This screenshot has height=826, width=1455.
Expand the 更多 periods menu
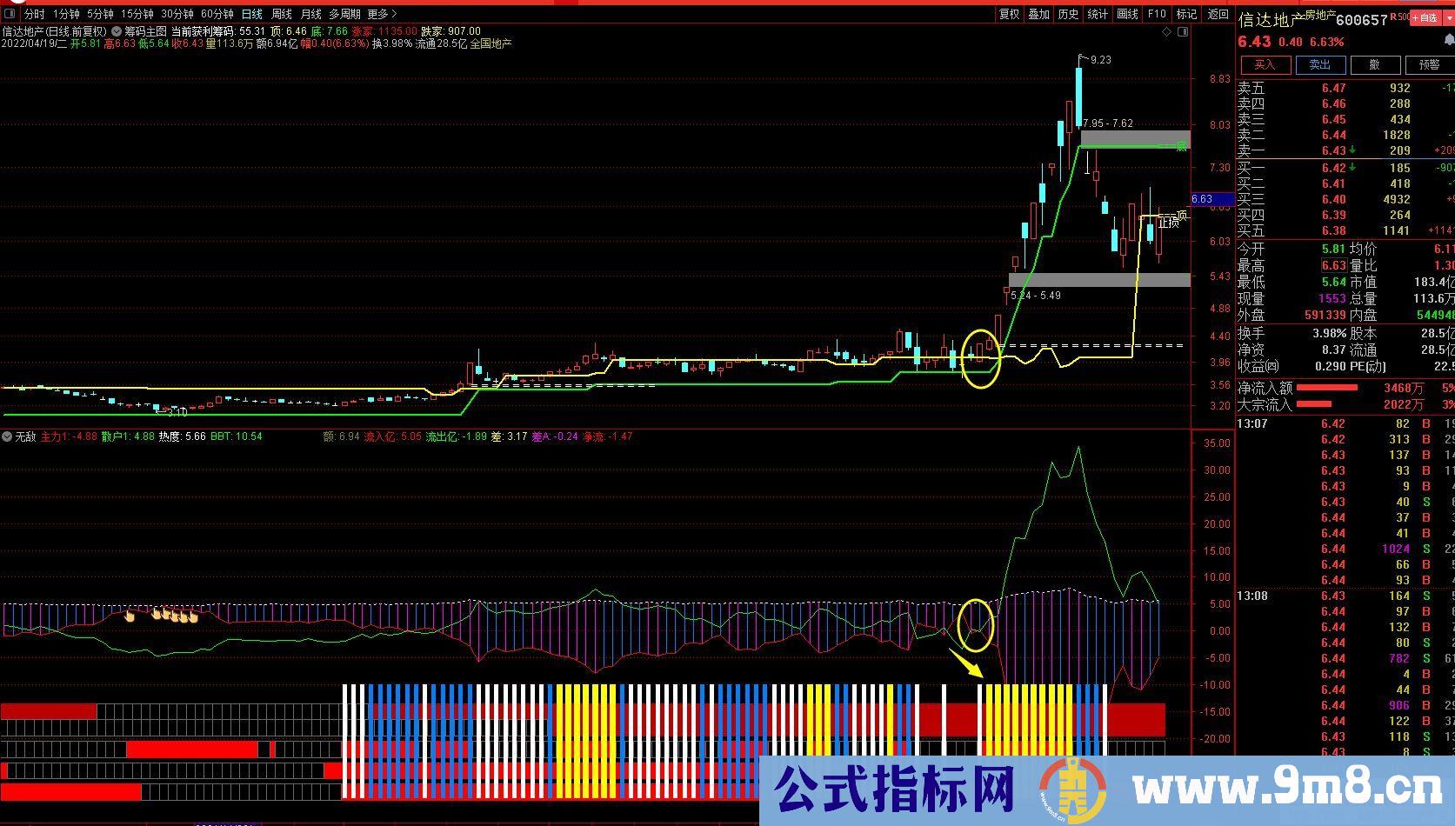(382, 14)
